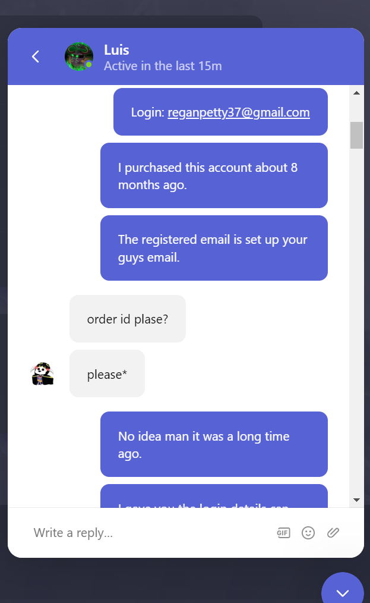The height and width of the screenshot is (603, 370).
Task: Click 'I purchased this account' message
Action: (x=214, y=175)
